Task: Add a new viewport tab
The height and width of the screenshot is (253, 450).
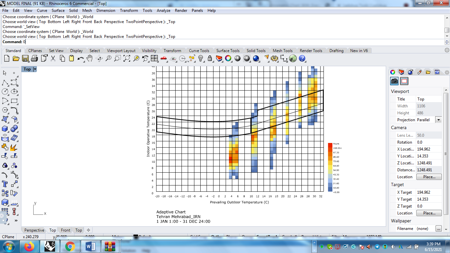Action: tap(88, 230)
